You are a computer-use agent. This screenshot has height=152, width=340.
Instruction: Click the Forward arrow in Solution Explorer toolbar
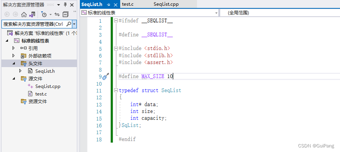pos(15,14)
